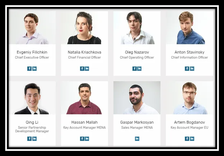Visit Anton Stavinsky's Facebook icon
This screenshot has width=224, height=156.
point(187,69)
